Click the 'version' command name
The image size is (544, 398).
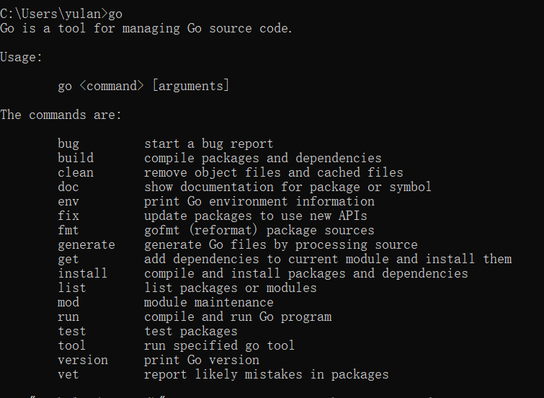pos(83,360)
